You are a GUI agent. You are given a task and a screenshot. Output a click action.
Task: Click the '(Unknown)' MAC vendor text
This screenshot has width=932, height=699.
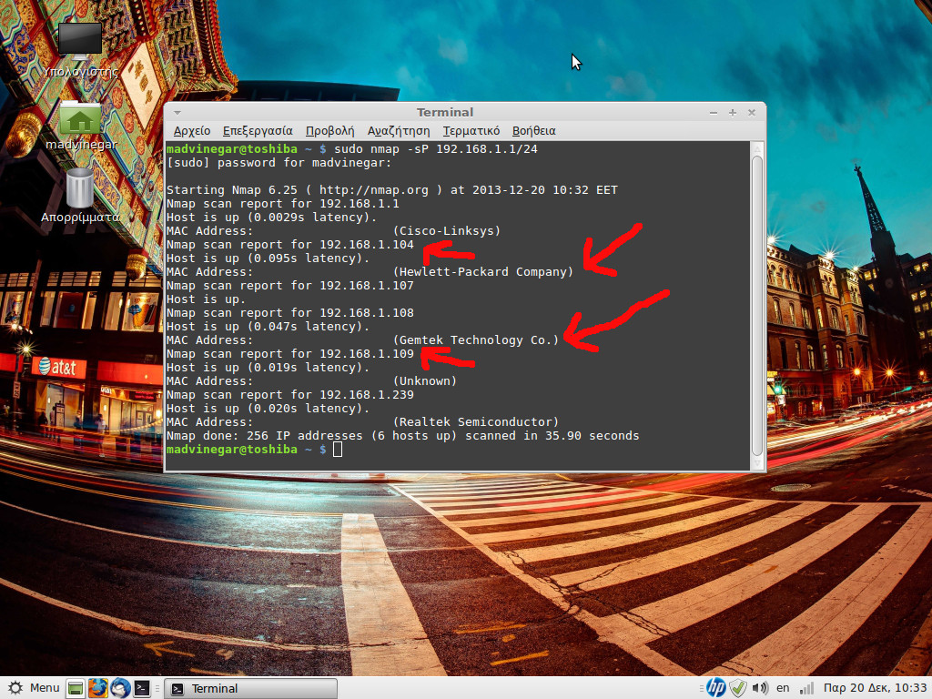425,381
